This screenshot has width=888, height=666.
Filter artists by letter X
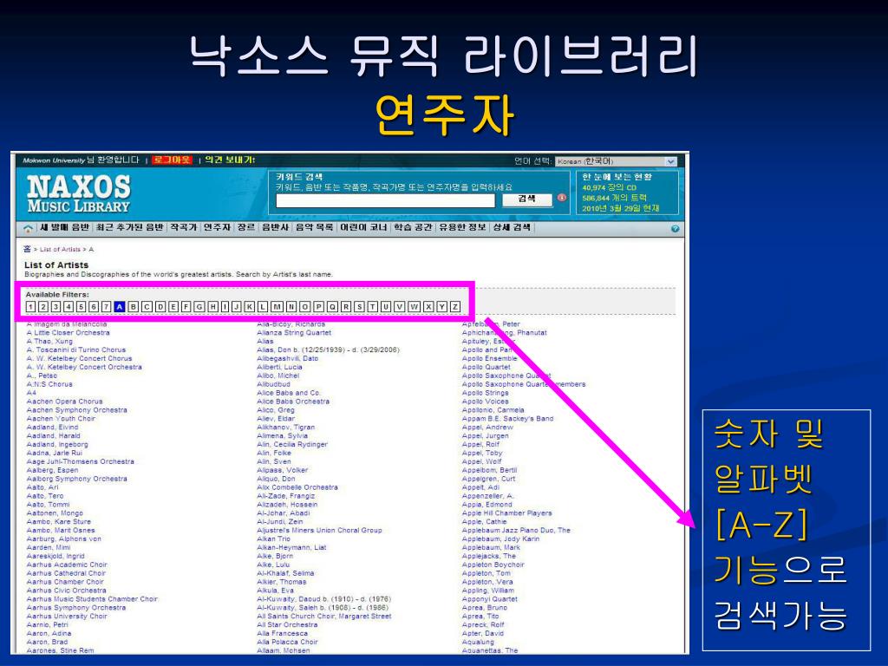tap(428, 307)
